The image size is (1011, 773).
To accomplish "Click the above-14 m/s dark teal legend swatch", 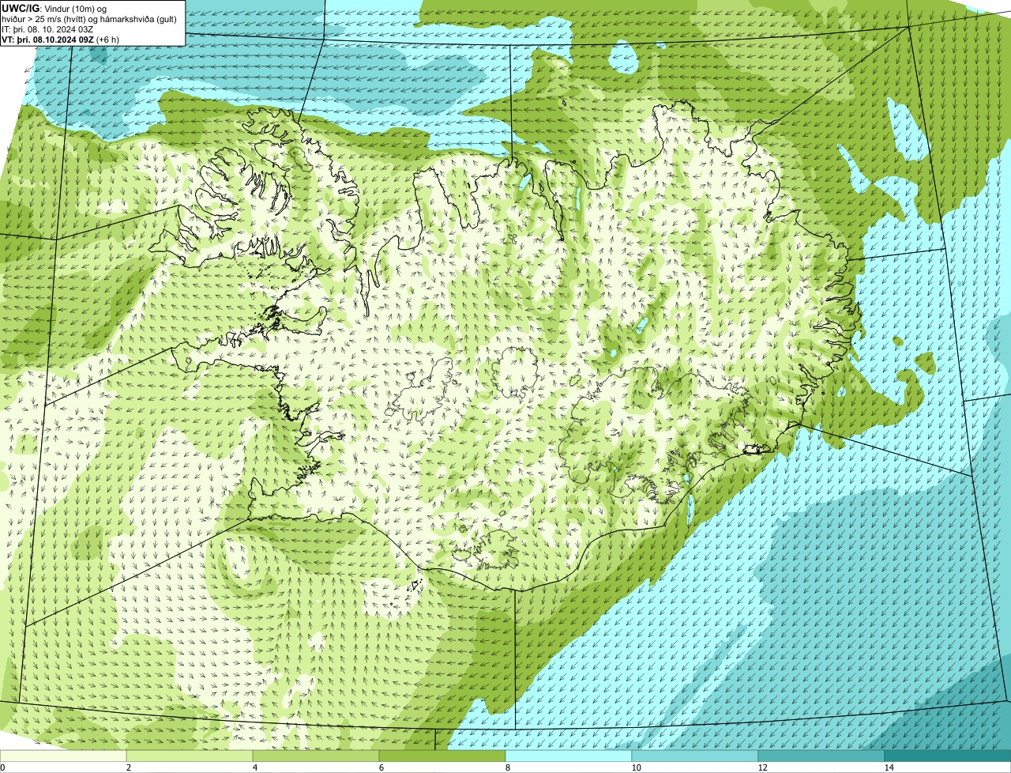I will (948, 756).
